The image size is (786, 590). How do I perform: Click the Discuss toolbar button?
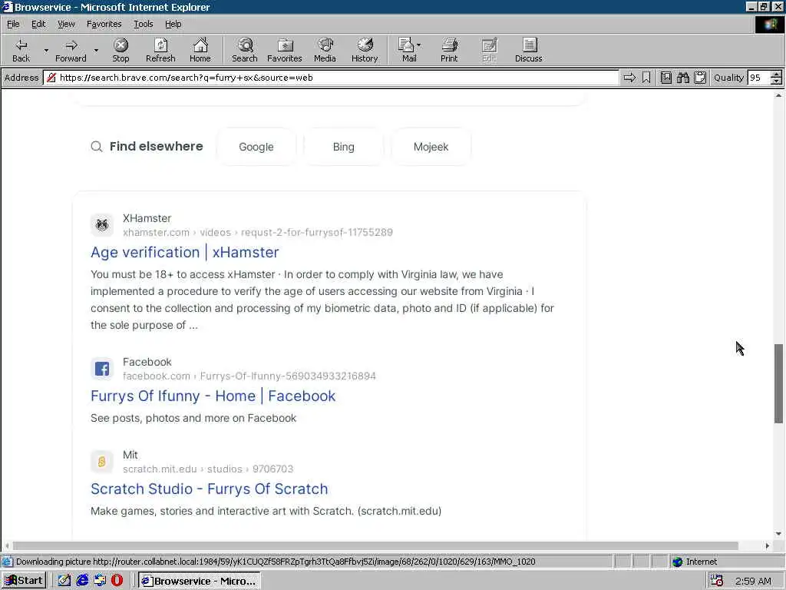(528, 50)
